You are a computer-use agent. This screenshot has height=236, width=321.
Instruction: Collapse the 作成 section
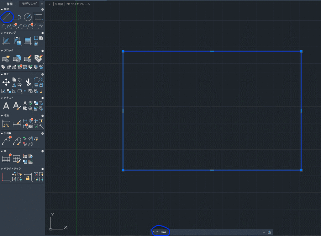tap(2, 9)
